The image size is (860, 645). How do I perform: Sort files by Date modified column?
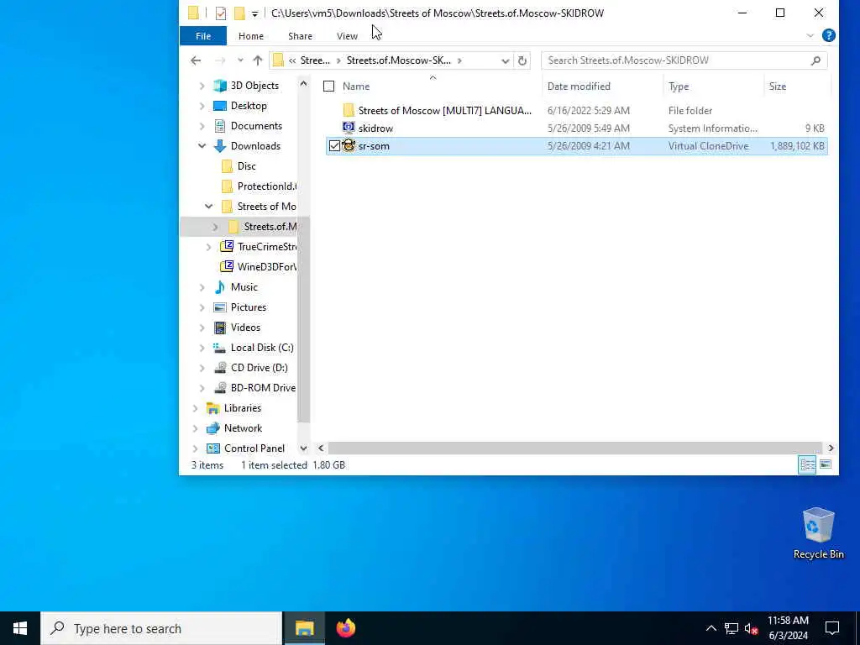coord(579,87)
